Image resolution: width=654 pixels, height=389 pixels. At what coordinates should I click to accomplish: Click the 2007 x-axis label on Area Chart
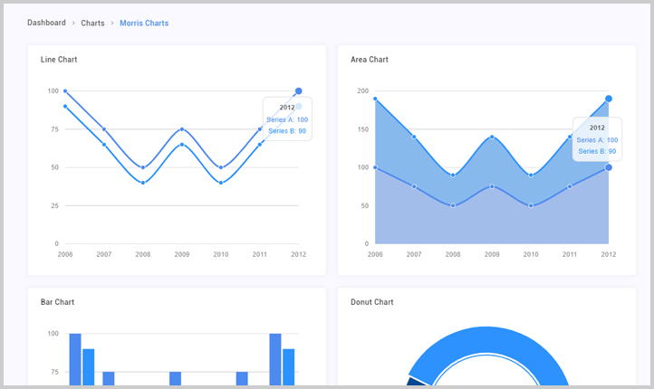pyautogui.click(x=414, y=254)
